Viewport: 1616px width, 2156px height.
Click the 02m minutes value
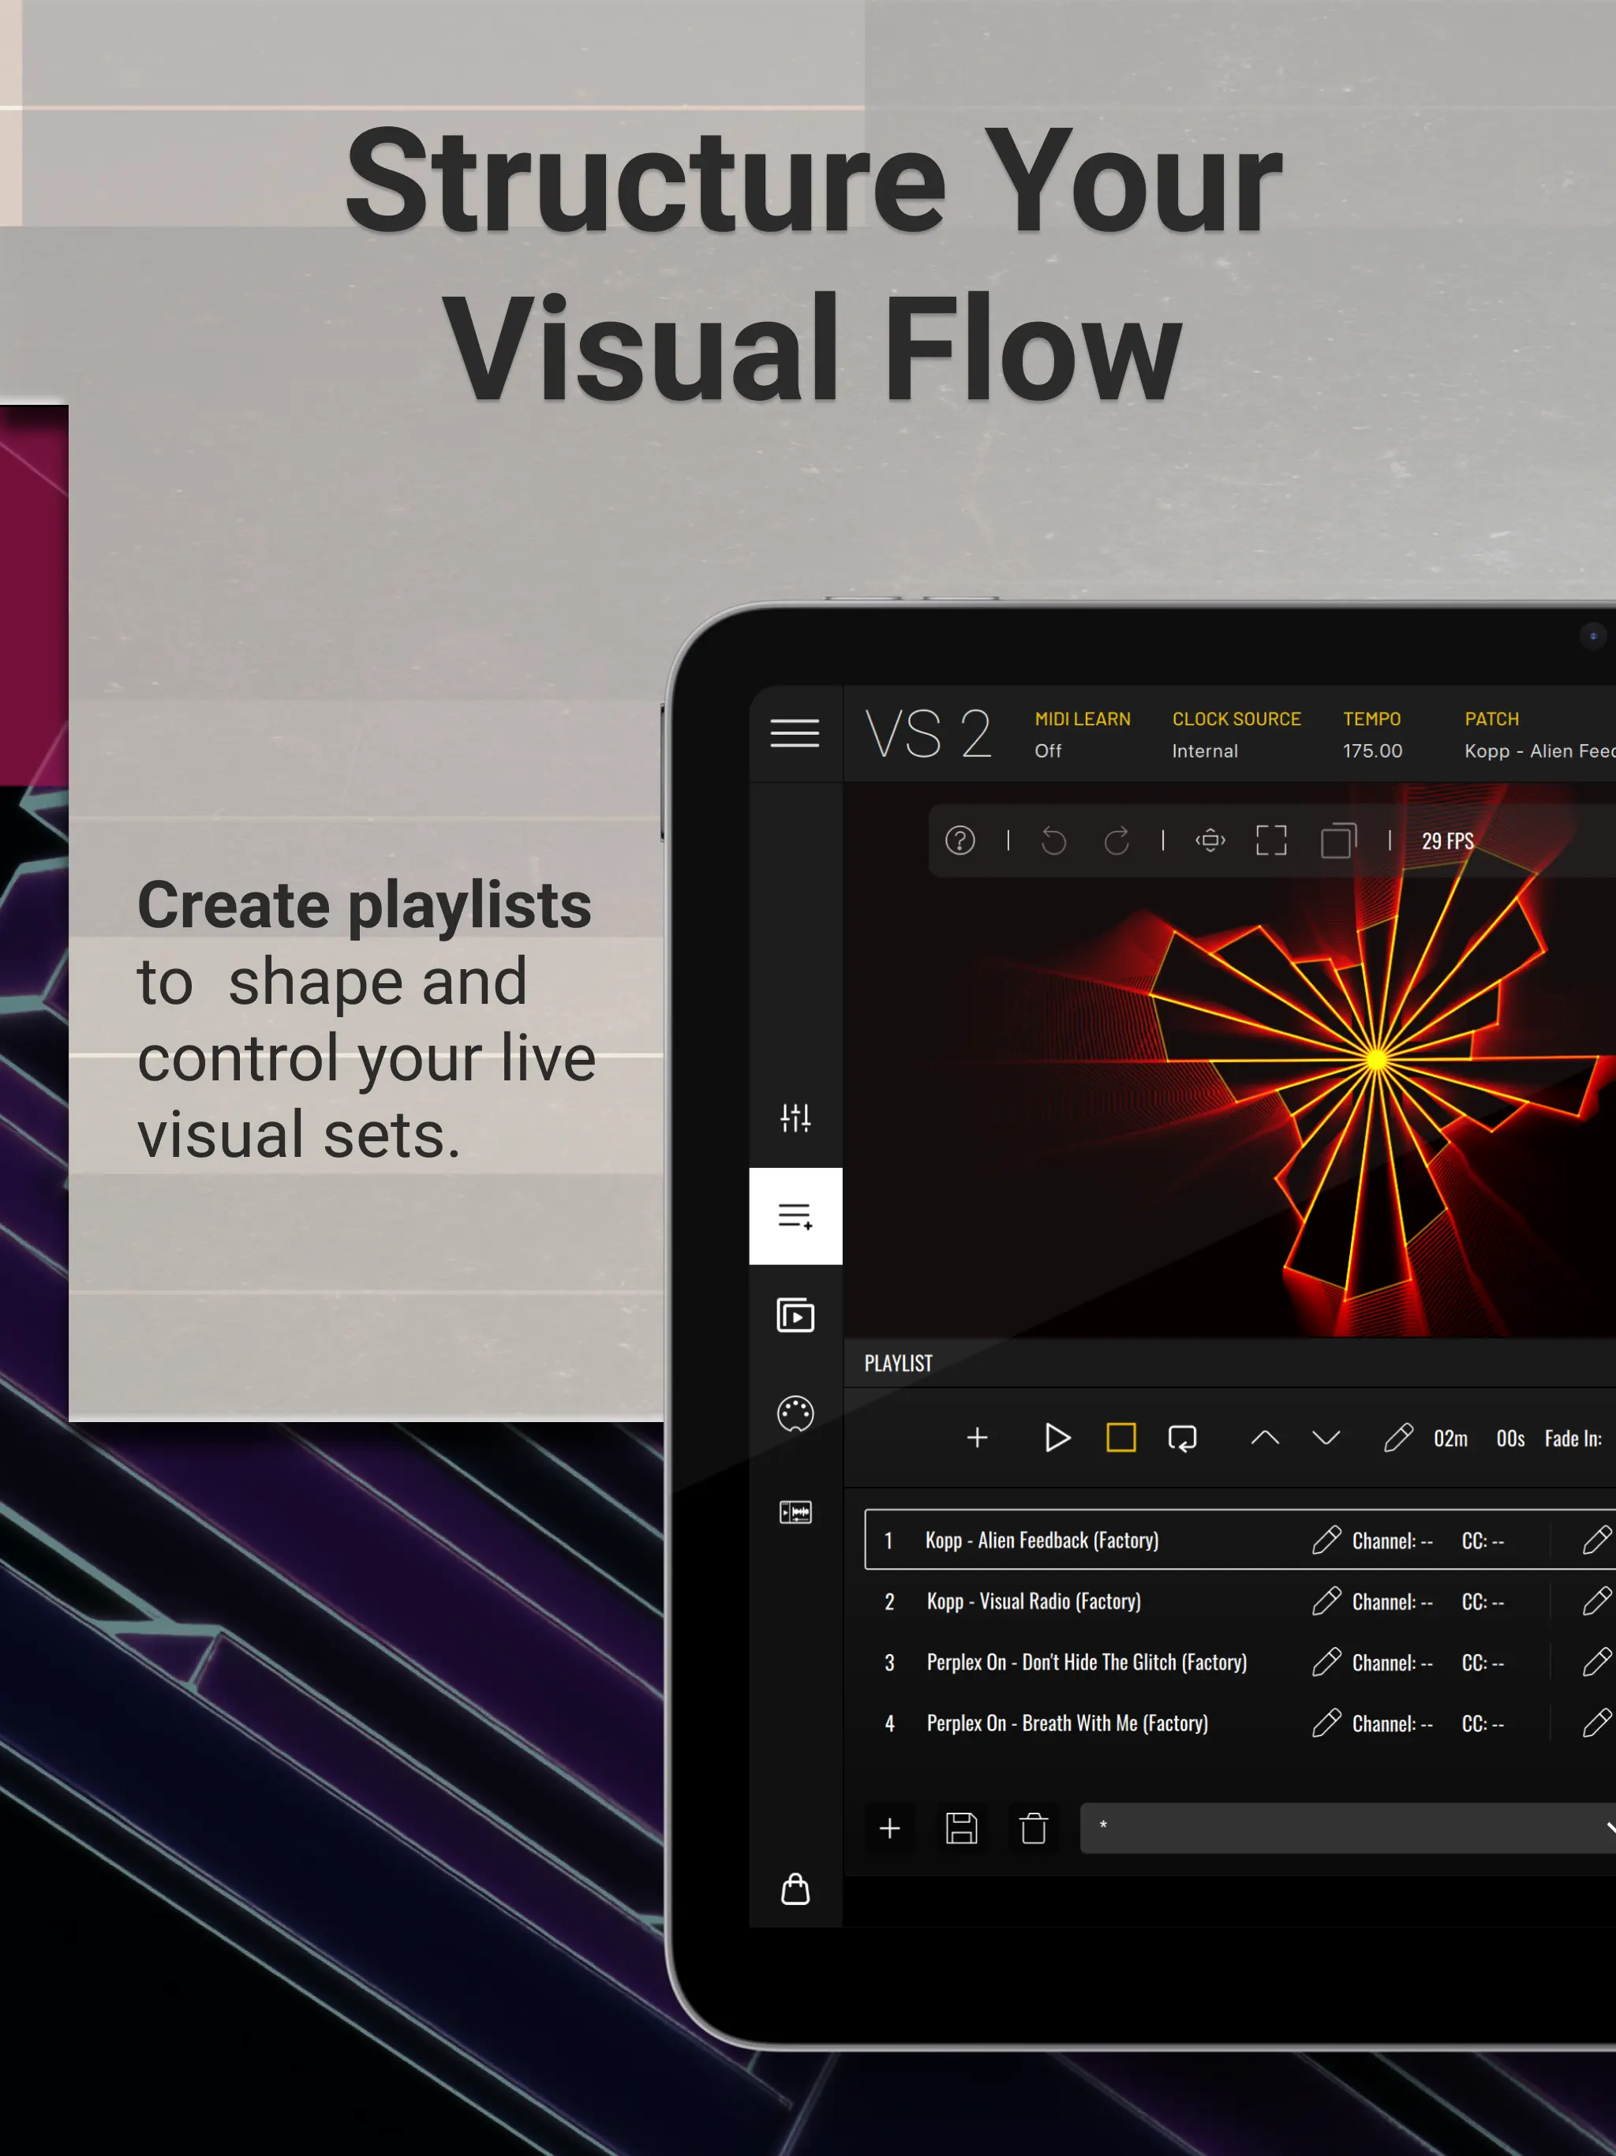[1450, 1439]
